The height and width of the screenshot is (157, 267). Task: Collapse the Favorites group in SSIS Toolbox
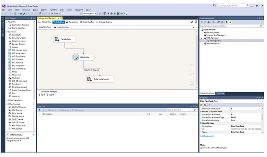point(7,22)
